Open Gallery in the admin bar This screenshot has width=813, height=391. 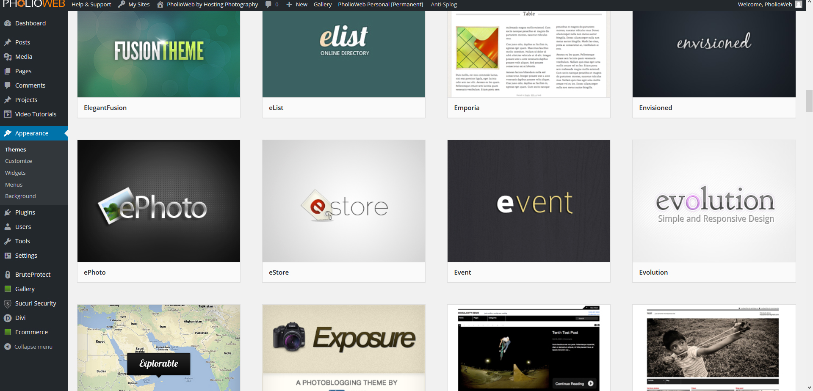click(x=323, y=4)
